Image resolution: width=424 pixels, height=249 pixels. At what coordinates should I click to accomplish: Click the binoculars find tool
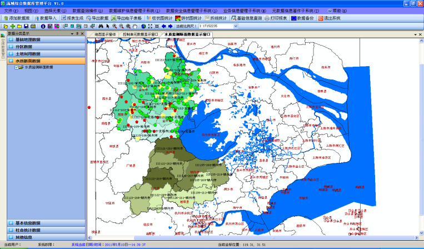100,26
